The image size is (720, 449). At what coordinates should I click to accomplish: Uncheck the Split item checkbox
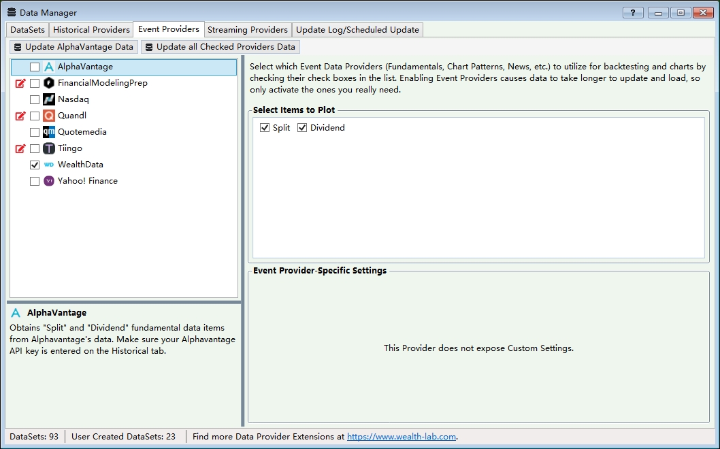(x=265, y=128)
